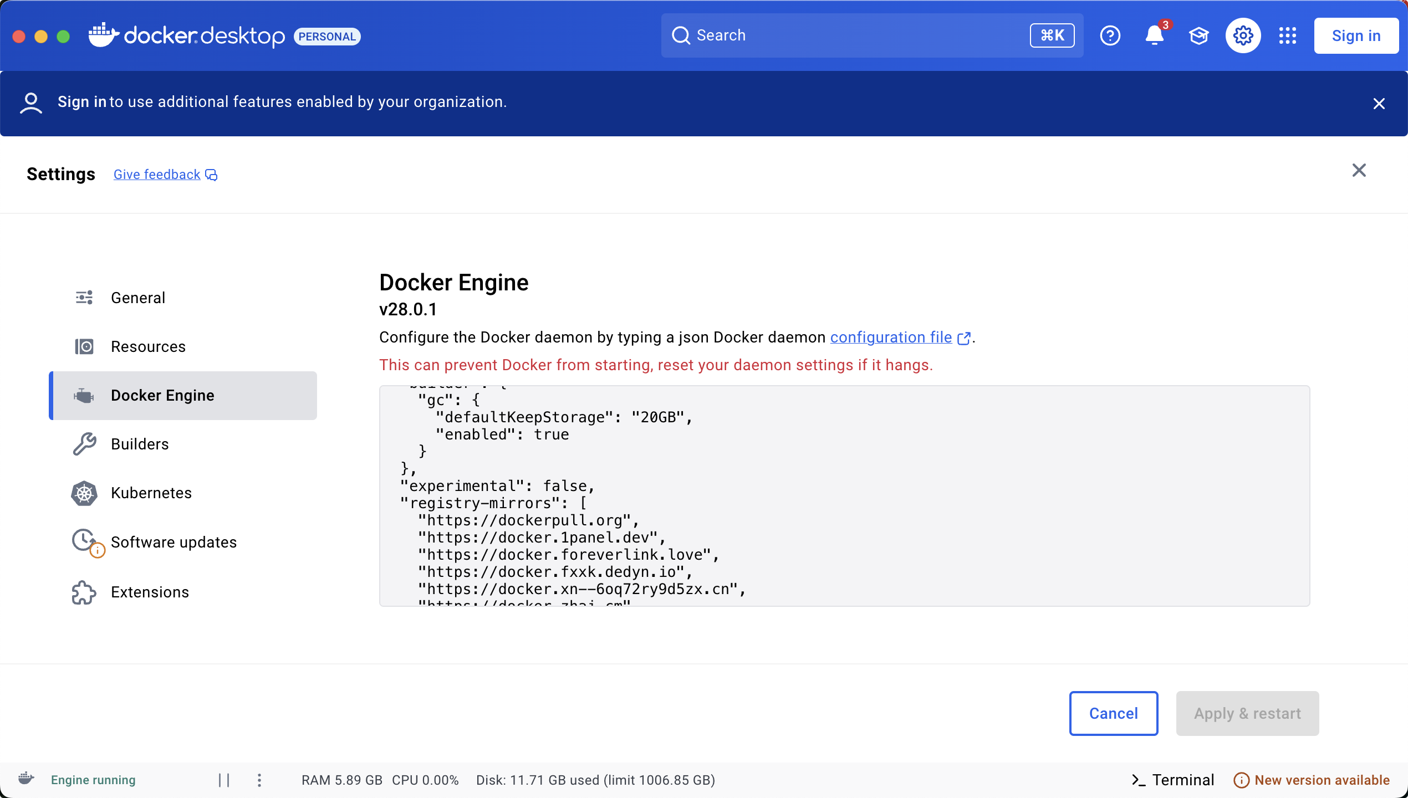Open notifications bell icon

(1154, 36)
